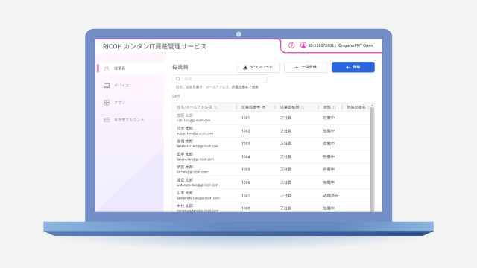
Task: Select employee tanaka.taro@jp.ricoh.com
Action: 195,159
